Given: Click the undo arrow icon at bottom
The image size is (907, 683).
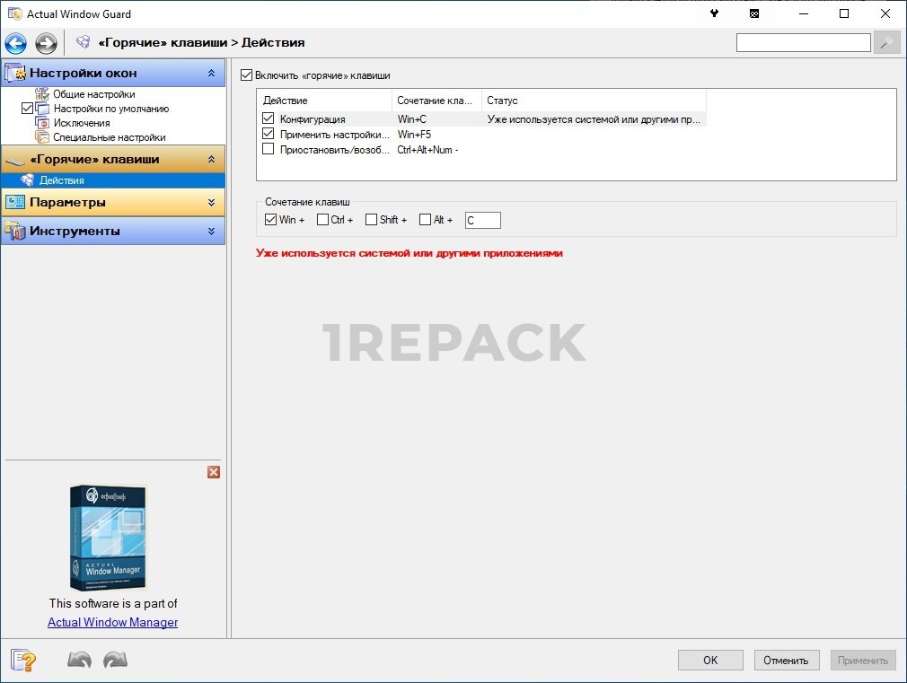Looking at the screenshot, I should [x=79, y=661].
